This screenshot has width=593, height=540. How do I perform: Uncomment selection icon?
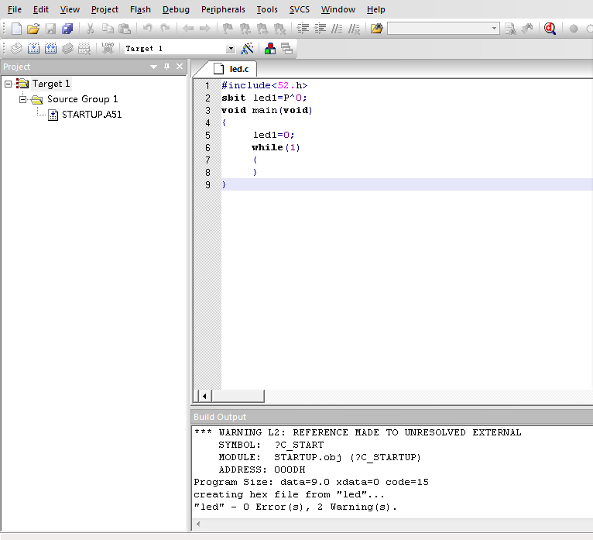point(354,29)
